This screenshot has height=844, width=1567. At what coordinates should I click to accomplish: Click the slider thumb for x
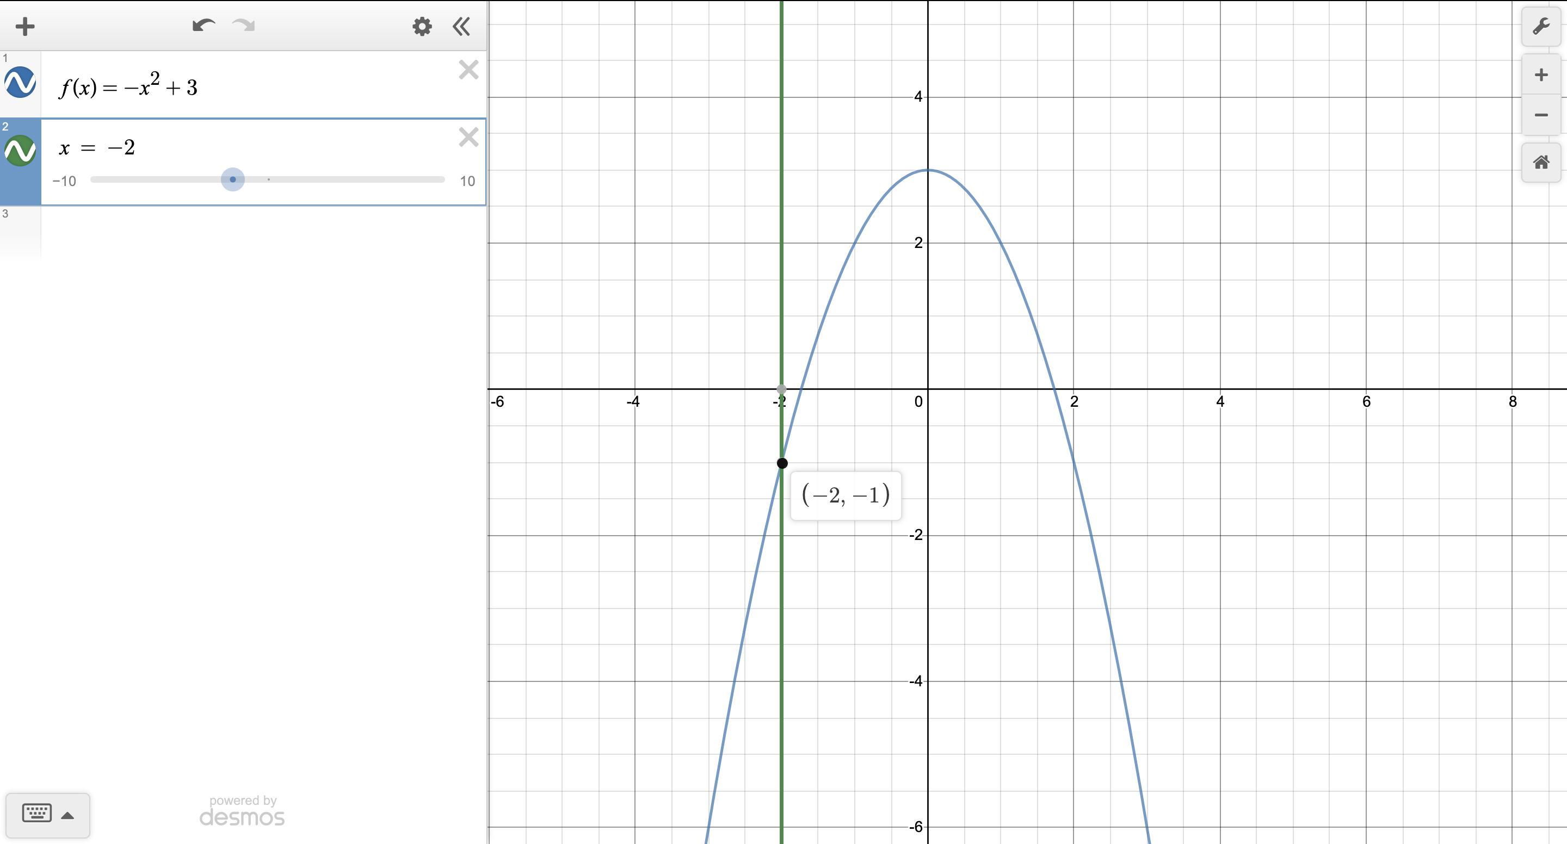(x=232, y=179)
